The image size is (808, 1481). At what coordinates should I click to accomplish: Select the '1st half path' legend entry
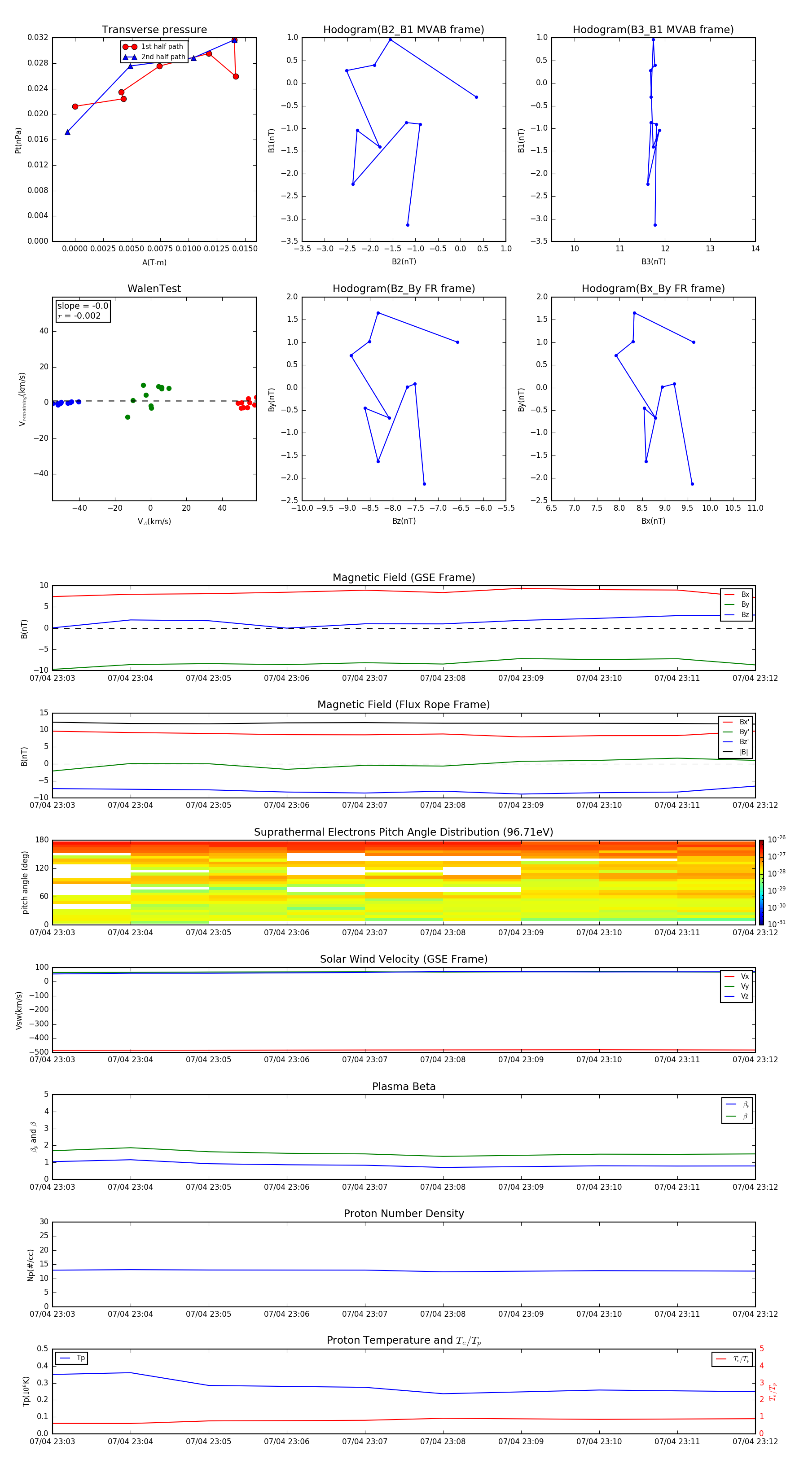pos(153,47)
